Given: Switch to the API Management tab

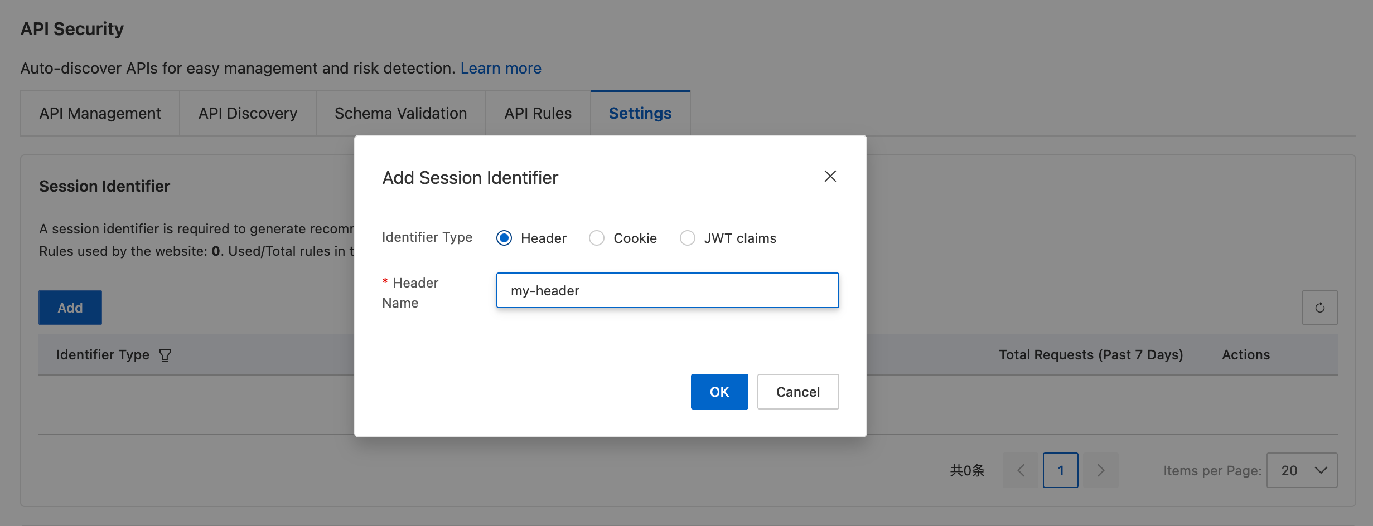Looking at the screenshot, I should tap(100, 113).
